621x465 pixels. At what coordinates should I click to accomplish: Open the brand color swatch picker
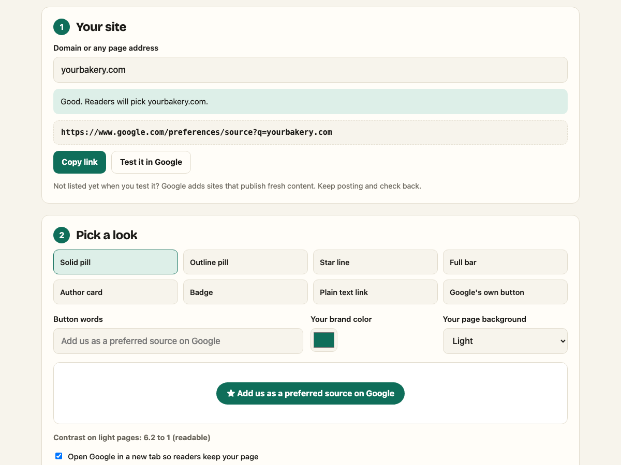pyautogui.click(x=324, y=340)
